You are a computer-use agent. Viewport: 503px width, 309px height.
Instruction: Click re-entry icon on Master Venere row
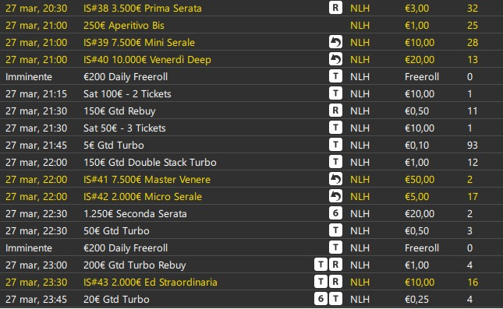(x=335, y=179)
